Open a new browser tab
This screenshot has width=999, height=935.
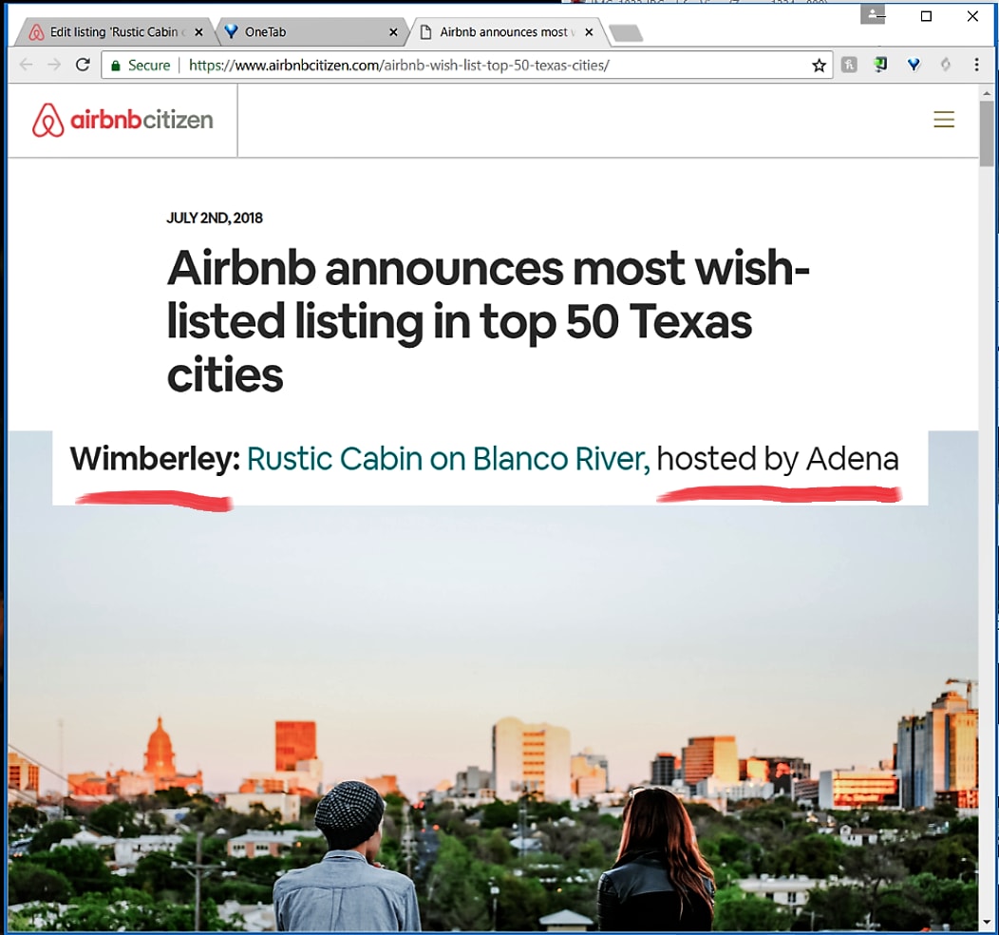[626, 32]
